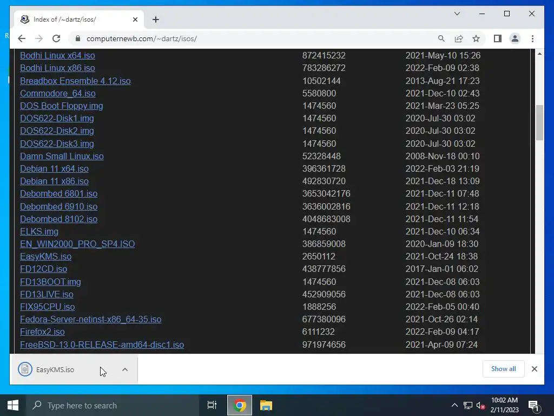This screenshot has width=554, height=416.
Task: Download Bodhi Linux x64.iso
Action: 57,56
